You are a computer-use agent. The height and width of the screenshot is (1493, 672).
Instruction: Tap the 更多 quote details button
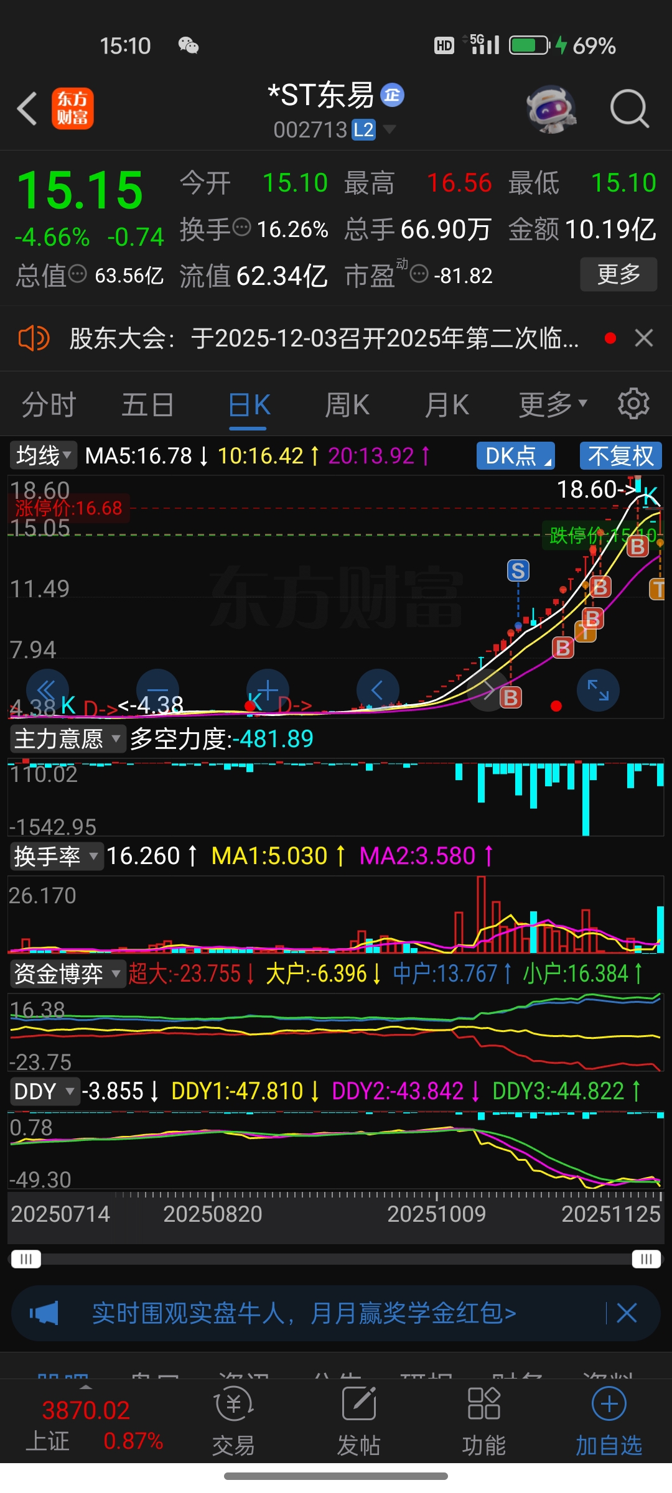click(x=618, y=274)
